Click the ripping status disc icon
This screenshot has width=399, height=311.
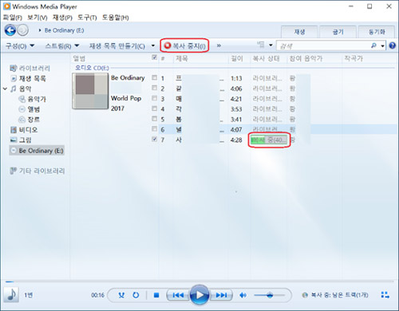coord(305,295)
